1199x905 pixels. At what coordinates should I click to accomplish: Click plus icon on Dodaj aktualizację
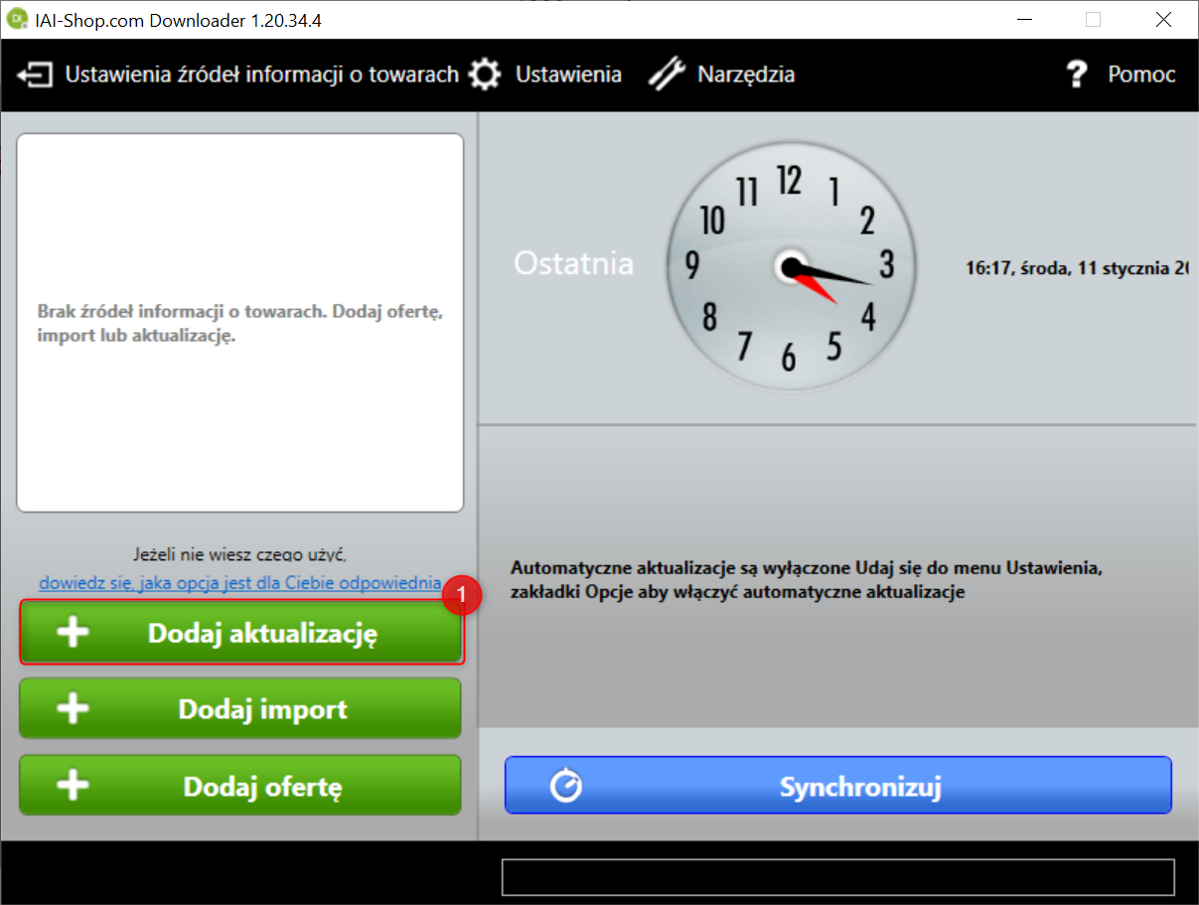[73, 633]
